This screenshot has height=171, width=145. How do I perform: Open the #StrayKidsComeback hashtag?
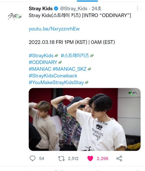(x=53, y=76)
